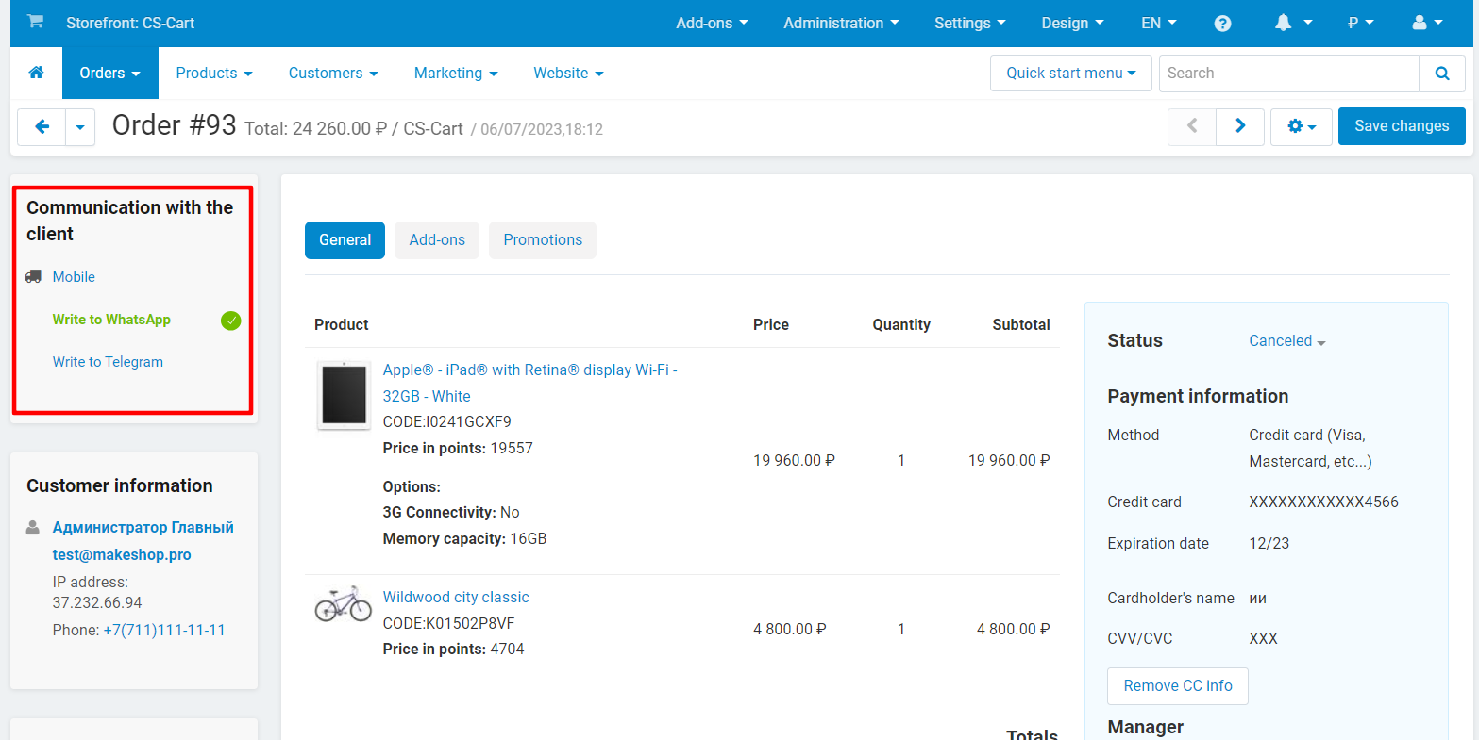Click the shopping cart storefront icon
This screenshot has height=740, width=1479.
[x=35, y=23]
